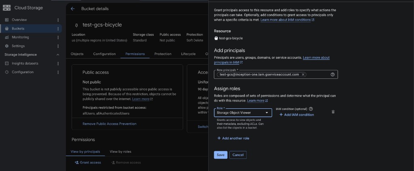Remove the test-gcs principal chip with its X
The width and height of the screenshot is (414, 171).
tap(303, 74)
